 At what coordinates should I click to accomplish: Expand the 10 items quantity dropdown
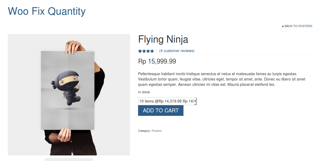click(x=167, y=101)
